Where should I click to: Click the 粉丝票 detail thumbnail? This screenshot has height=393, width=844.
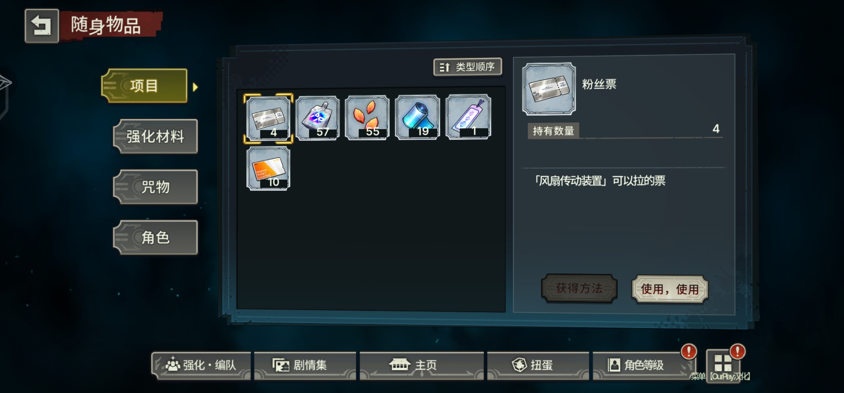coord(549,89)
